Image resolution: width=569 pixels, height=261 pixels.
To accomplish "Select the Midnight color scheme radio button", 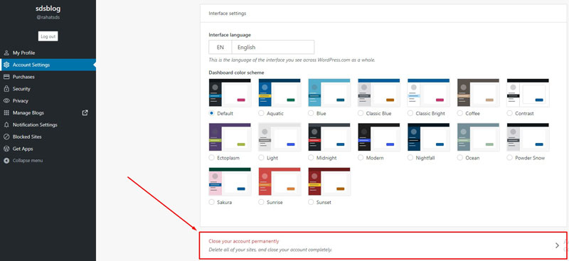I will [311, 158].
